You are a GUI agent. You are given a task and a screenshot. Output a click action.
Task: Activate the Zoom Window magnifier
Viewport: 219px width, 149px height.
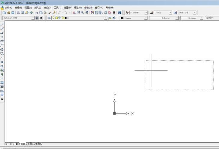click(x=83, y=13)
